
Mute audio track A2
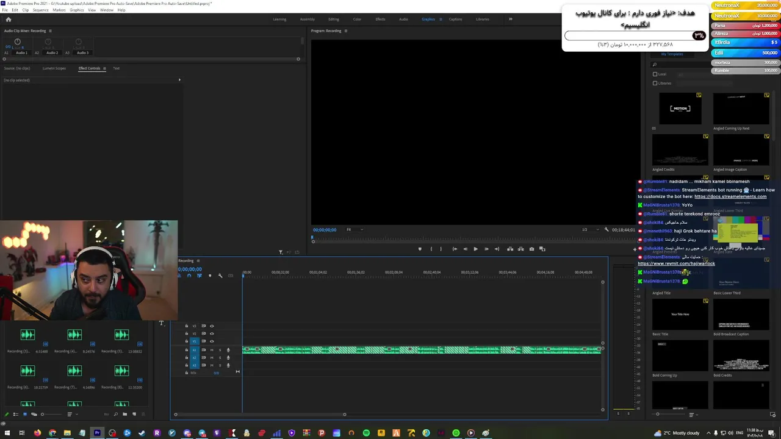pyautogui.click(x=212, y=358)
